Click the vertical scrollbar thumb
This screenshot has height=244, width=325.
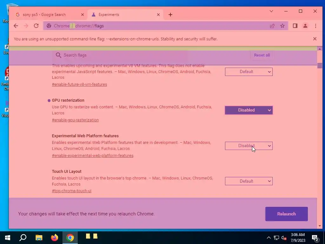tap(320, 65)
